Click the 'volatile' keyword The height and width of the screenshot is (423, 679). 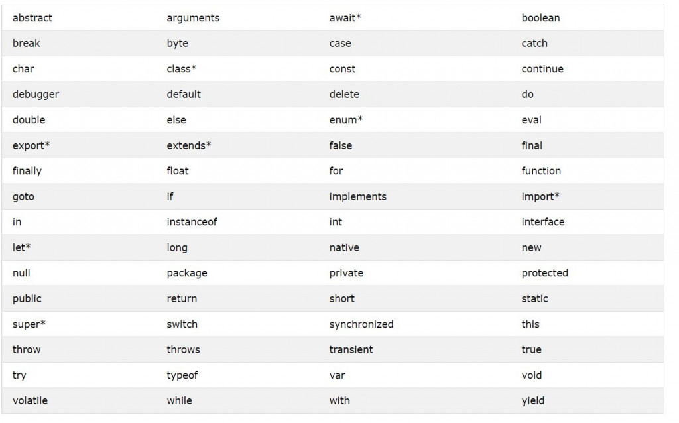point(30,401)
